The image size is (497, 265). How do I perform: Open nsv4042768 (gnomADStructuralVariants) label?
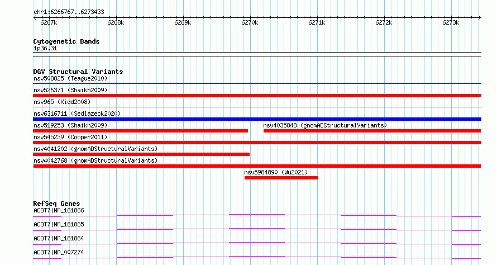pos(95,160)
